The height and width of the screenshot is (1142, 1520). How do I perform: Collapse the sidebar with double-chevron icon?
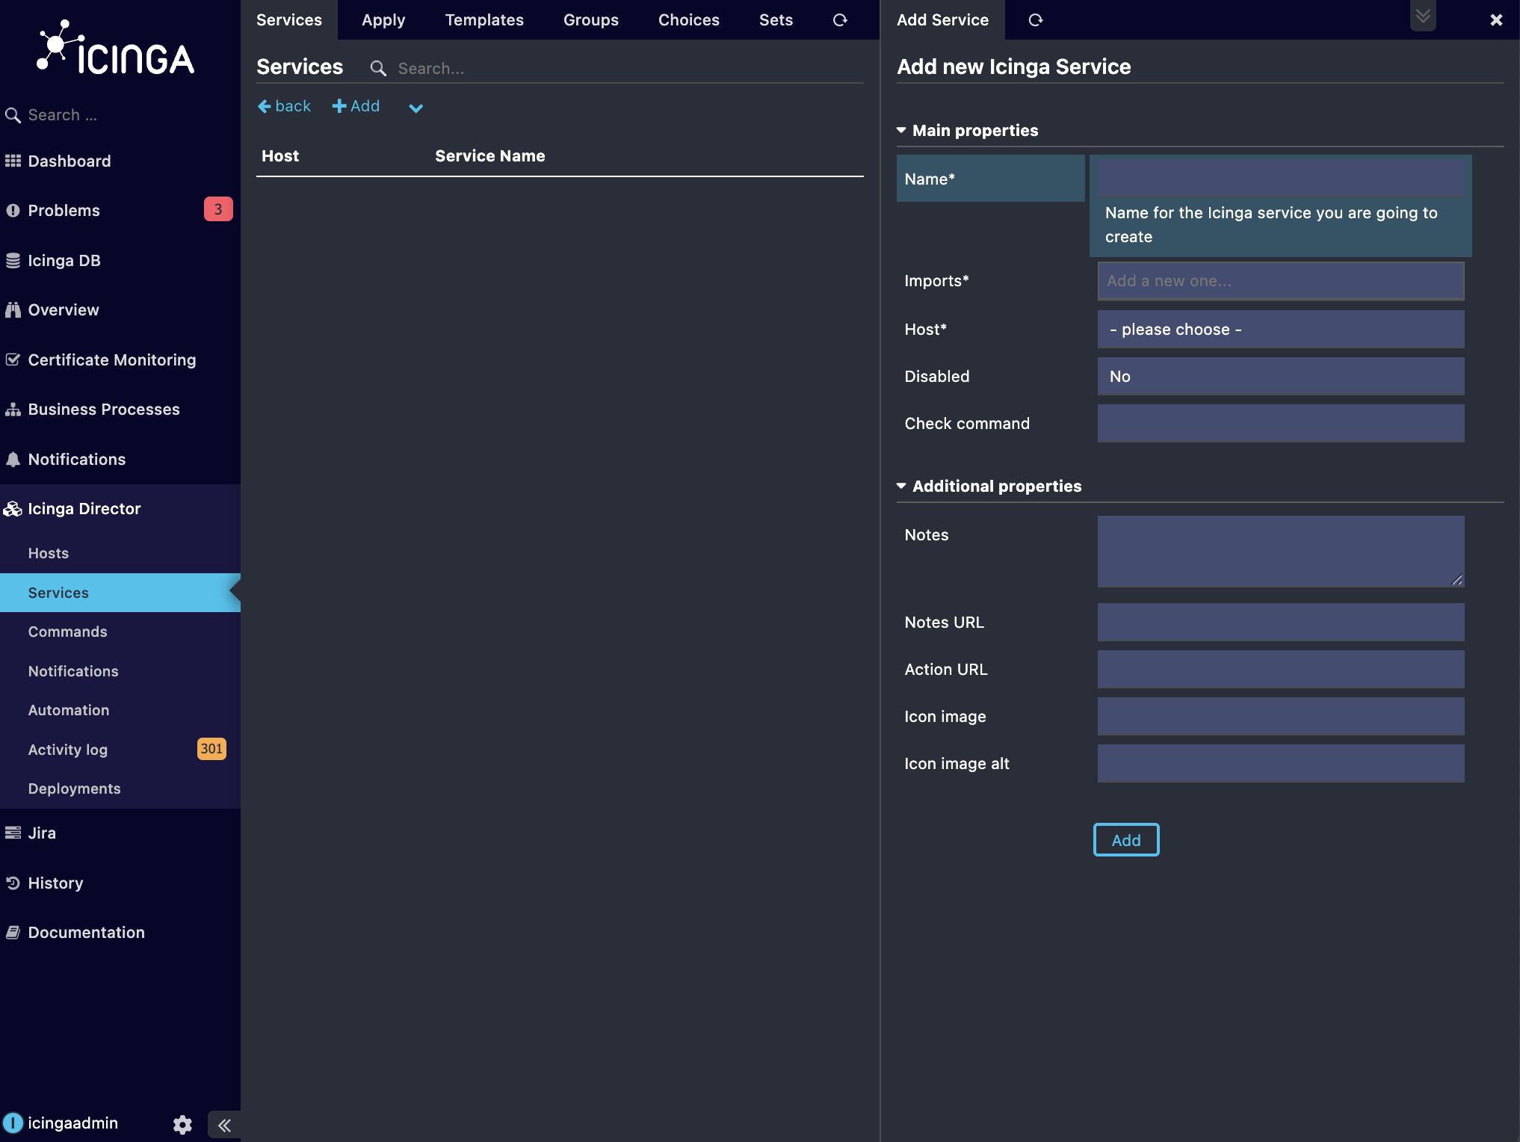coord(224,1125)
